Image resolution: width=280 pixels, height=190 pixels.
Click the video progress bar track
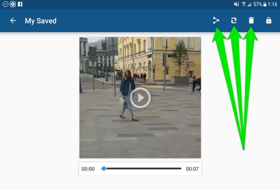tap(141, 168)
